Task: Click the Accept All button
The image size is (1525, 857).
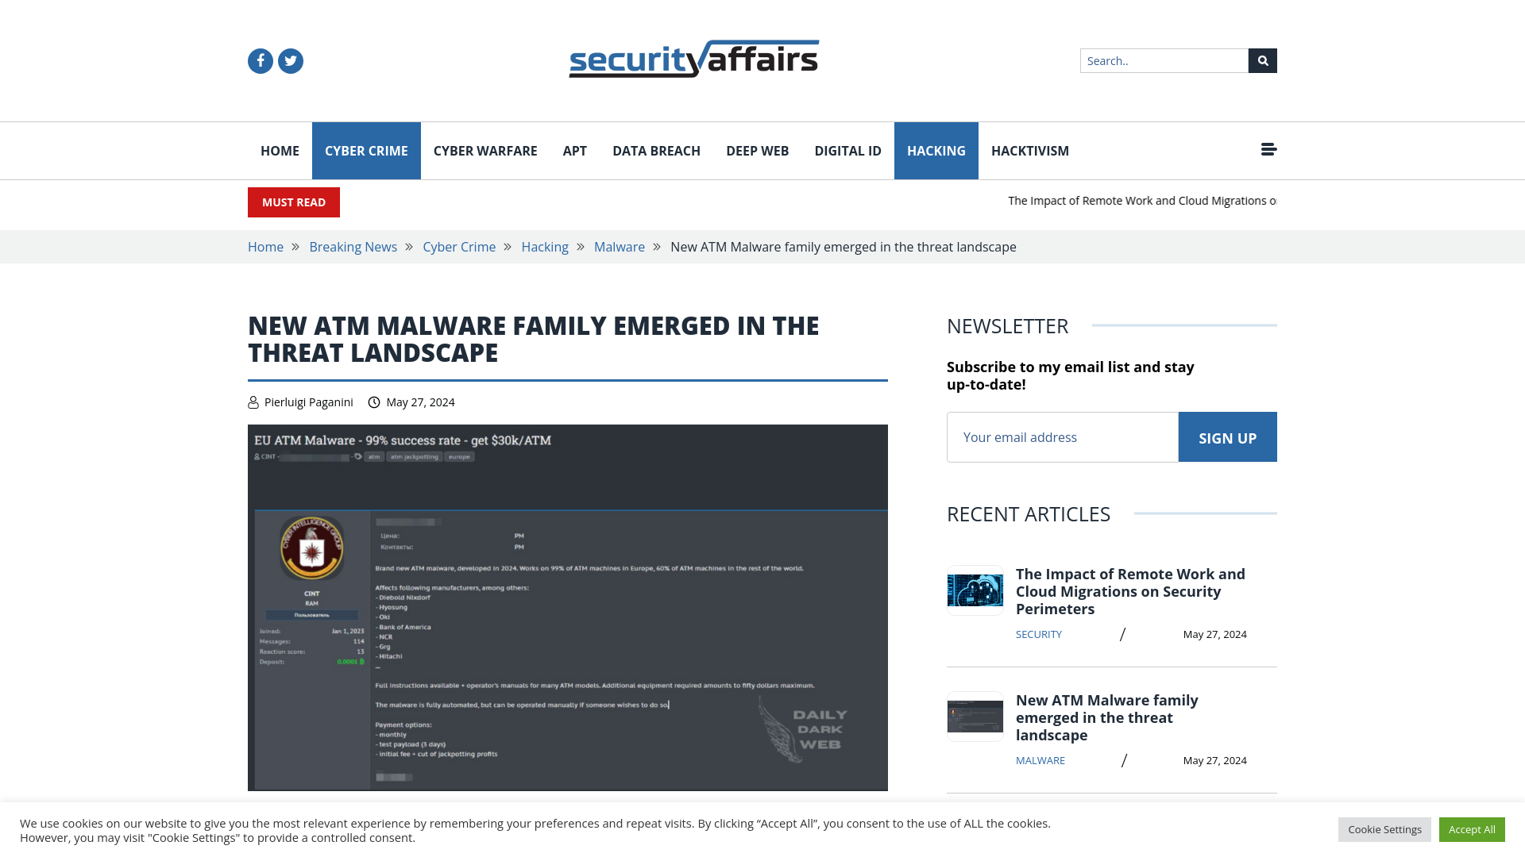Action: tap(1472, 828)
